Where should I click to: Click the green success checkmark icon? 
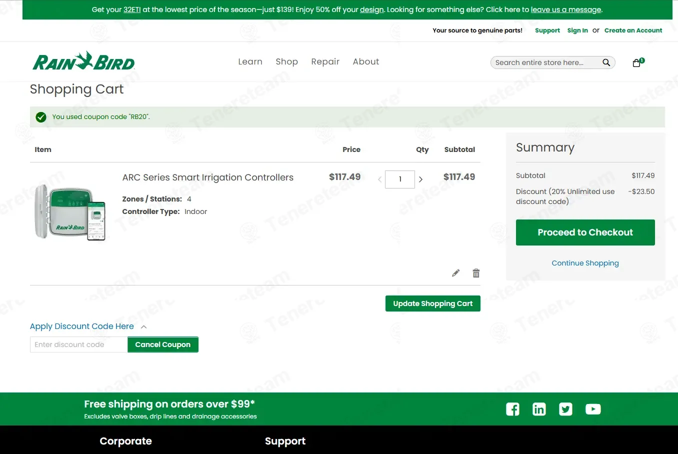pyautogui.click(x=41, y=117)
